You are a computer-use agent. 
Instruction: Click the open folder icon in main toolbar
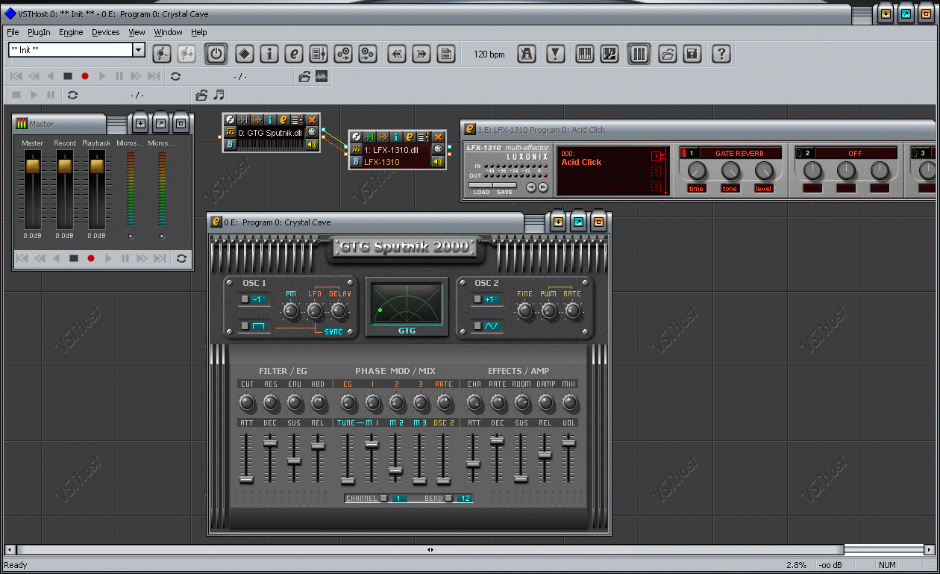pyautogui.click(x=667, y=54)
